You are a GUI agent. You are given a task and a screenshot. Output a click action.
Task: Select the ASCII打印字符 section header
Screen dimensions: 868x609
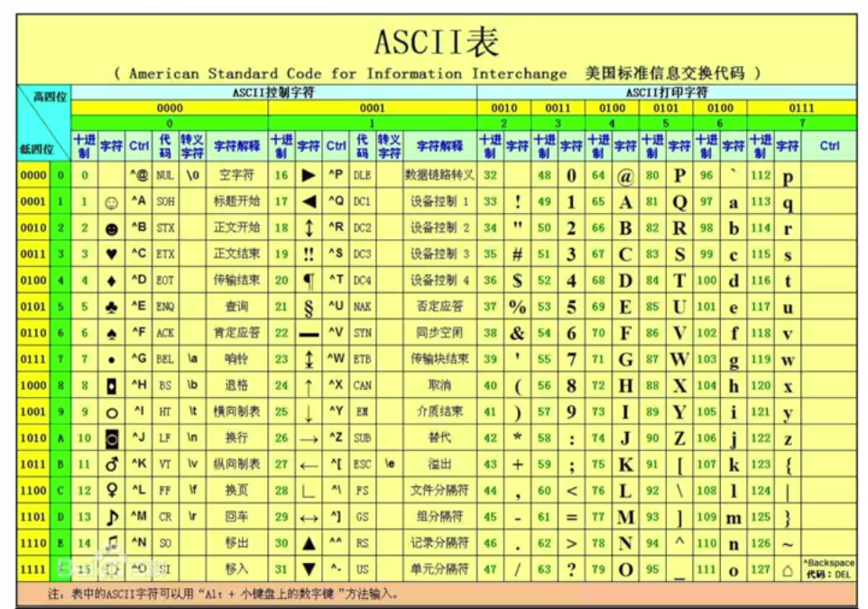pyautogui.click(x=667, y=93)
